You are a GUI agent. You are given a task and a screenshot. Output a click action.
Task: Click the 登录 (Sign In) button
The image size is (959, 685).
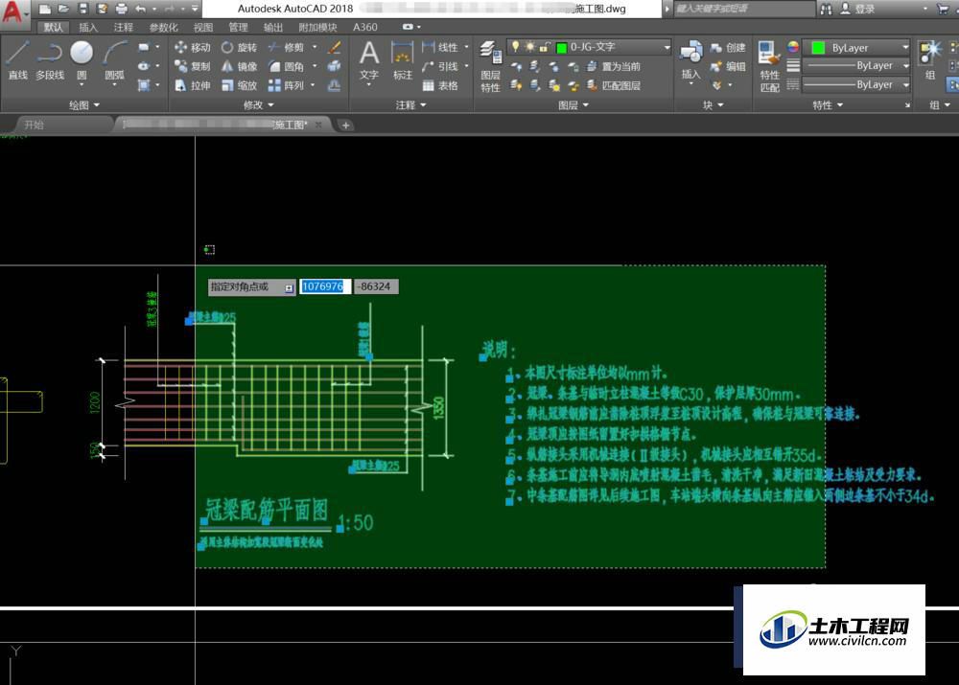pos(857,9)
